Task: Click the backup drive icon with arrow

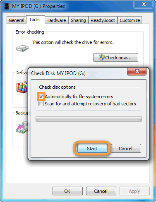Action: tap(22, 127)
